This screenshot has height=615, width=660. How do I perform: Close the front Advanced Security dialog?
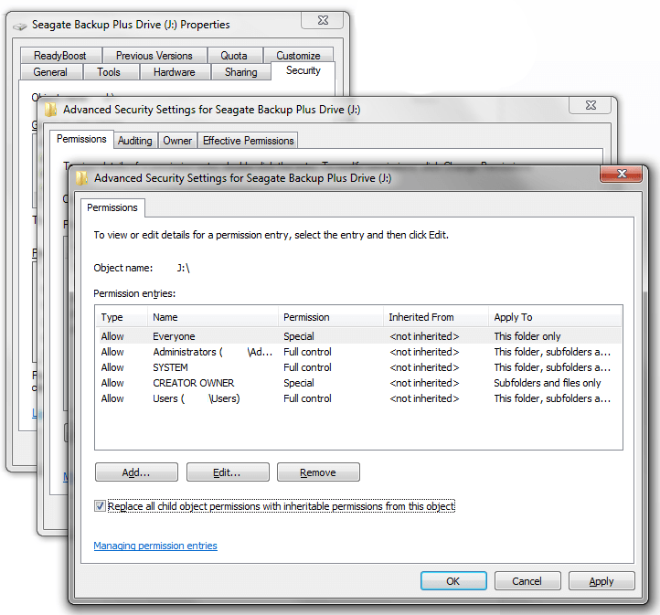pos(622,174)
